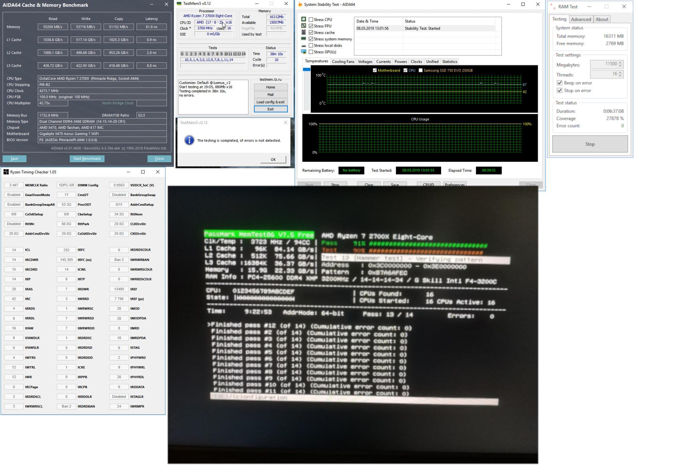Click the Stress FPU icon
Image resolution: width=697 pixels, height=465 pixels.
pos(304,26)
